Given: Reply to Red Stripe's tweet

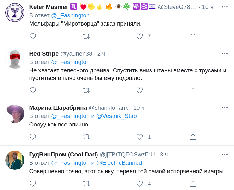Looking at the screenshot, I should (33, 90).
